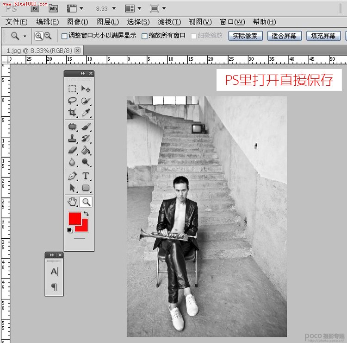Open the 帮助(H) menu
This screenshot has height=343, width=347.
(264, 22)
